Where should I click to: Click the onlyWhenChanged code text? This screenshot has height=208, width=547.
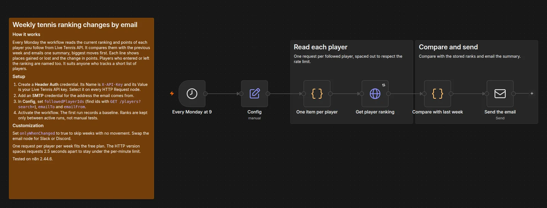point(37,133)
